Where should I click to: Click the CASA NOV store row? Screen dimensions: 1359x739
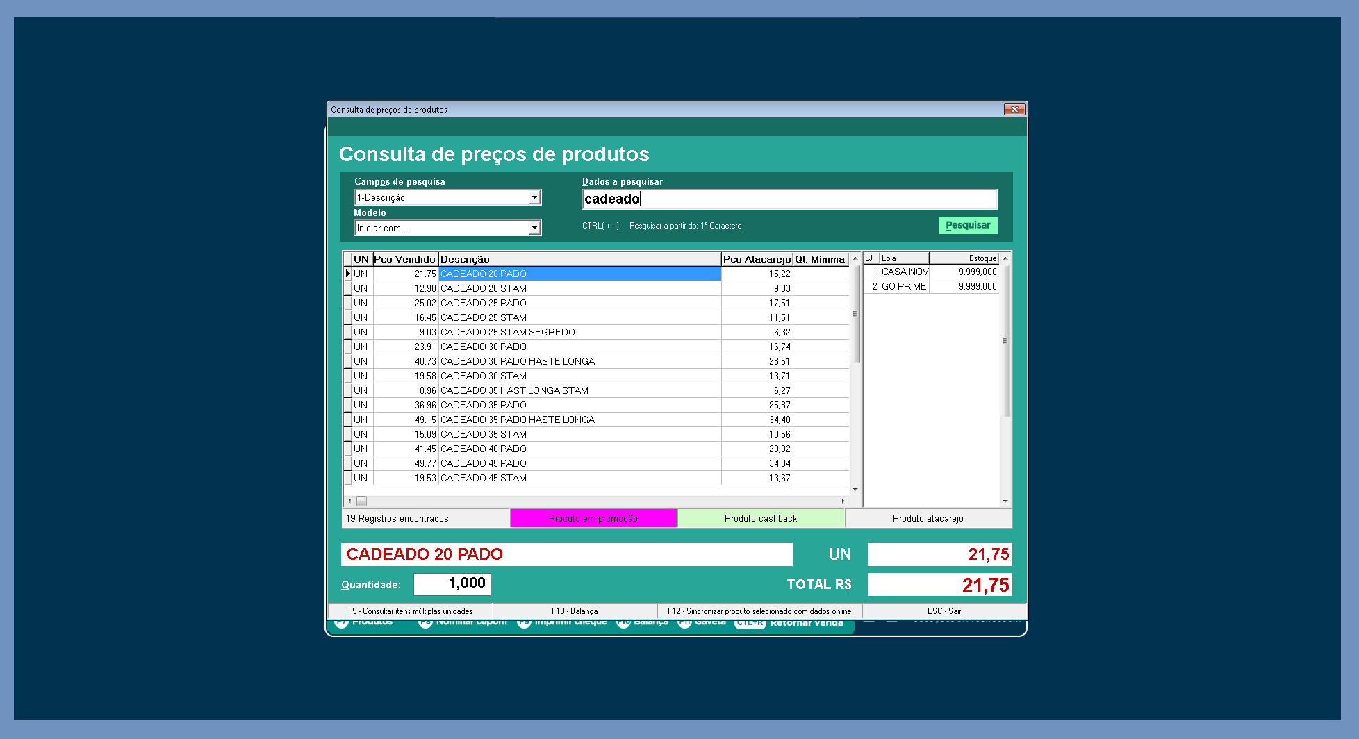931,272
